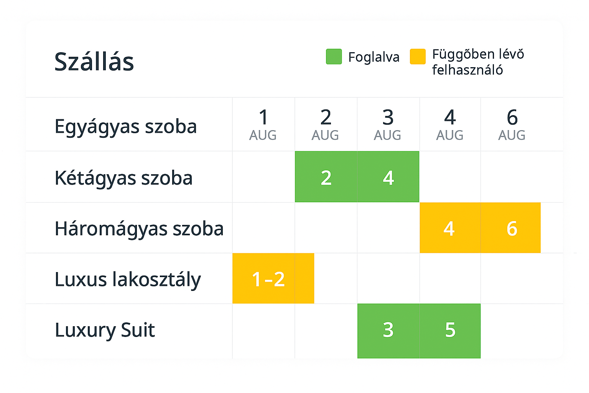Click the green Foglalva legend swatch
The height and width of the screenshot is (393, 589).
[x=334, y=57]
